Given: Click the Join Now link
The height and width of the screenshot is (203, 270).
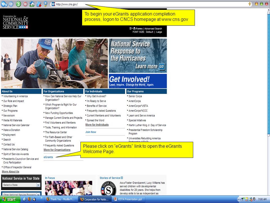Looking at the screenshot, I should (91, 132).
